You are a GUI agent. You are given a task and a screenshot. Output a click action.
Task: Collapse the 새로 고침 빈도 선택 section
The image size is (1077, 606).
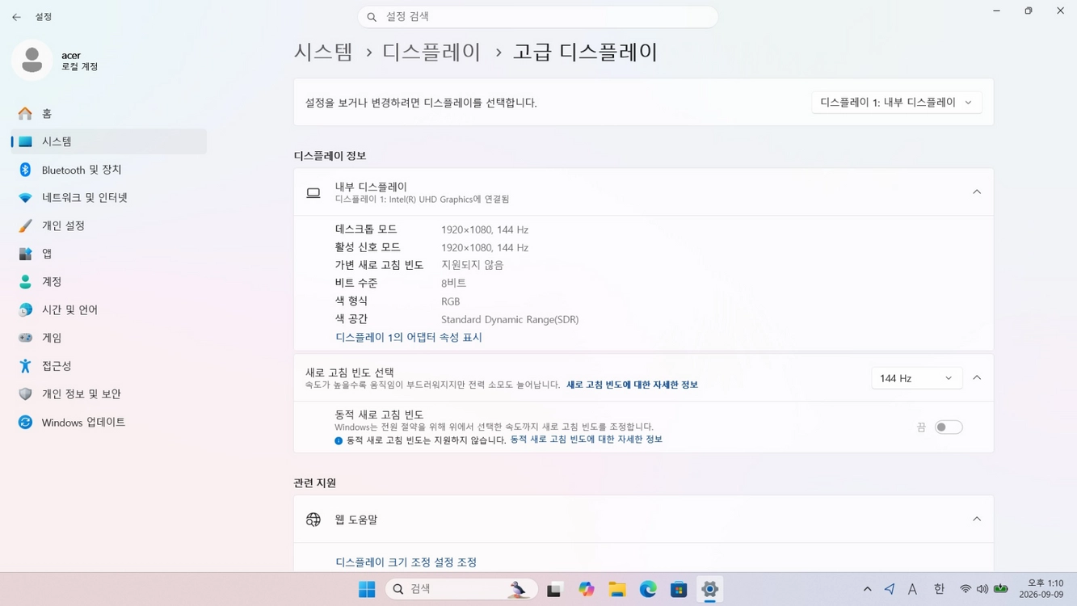pos(977,378)
